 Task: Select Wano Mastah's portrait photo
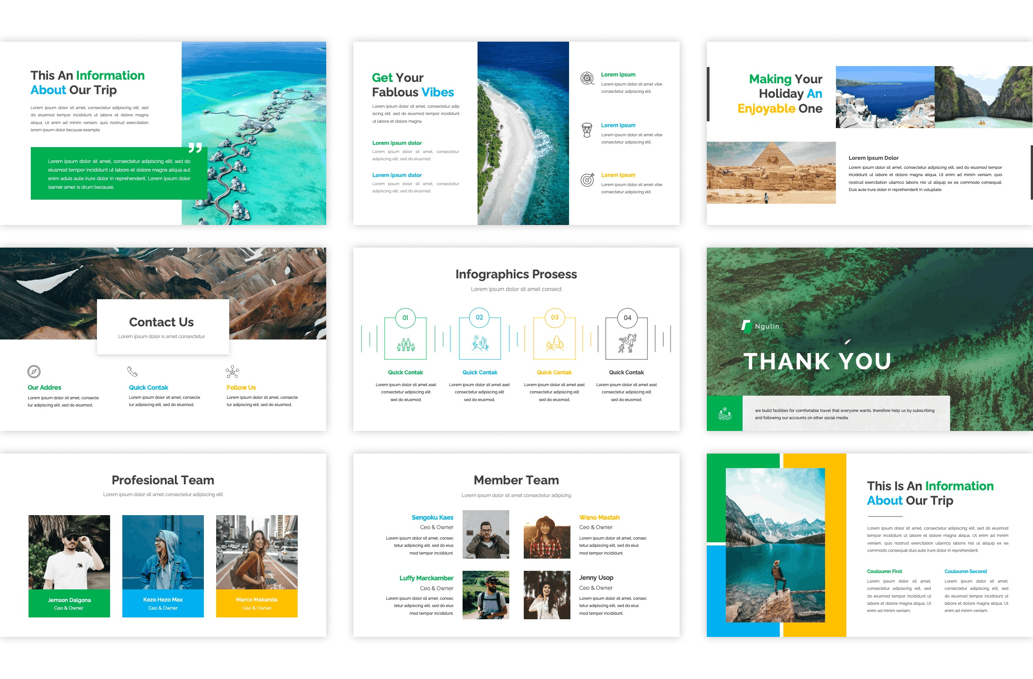[547, 535]
